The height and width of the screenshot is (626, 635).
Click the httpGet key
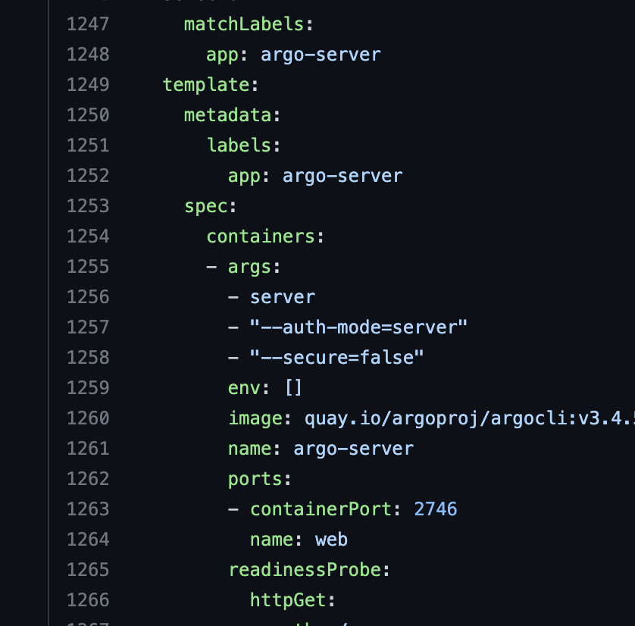click(x=288, y=600)
